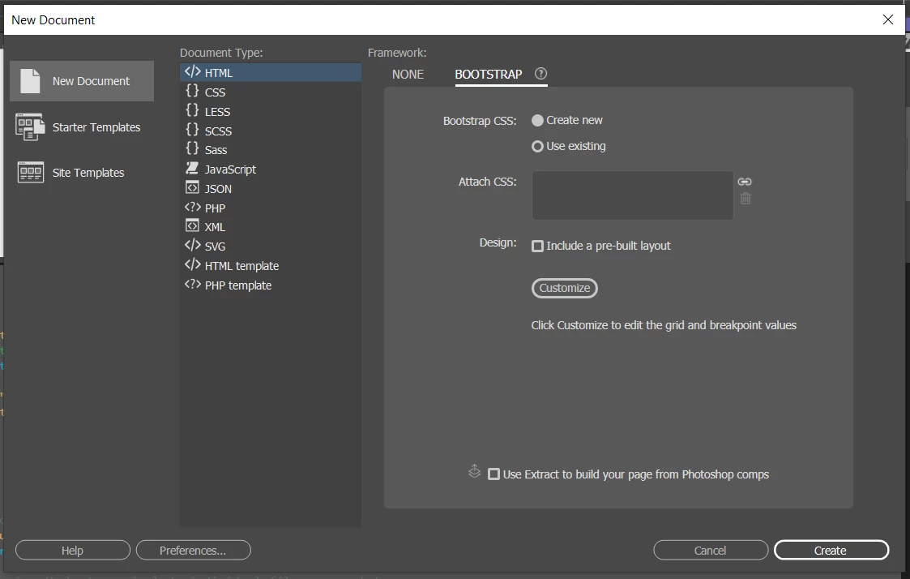Click the JavaScript scroll icon
Viewport: 910px width, 579px height.
pos(192,169)
